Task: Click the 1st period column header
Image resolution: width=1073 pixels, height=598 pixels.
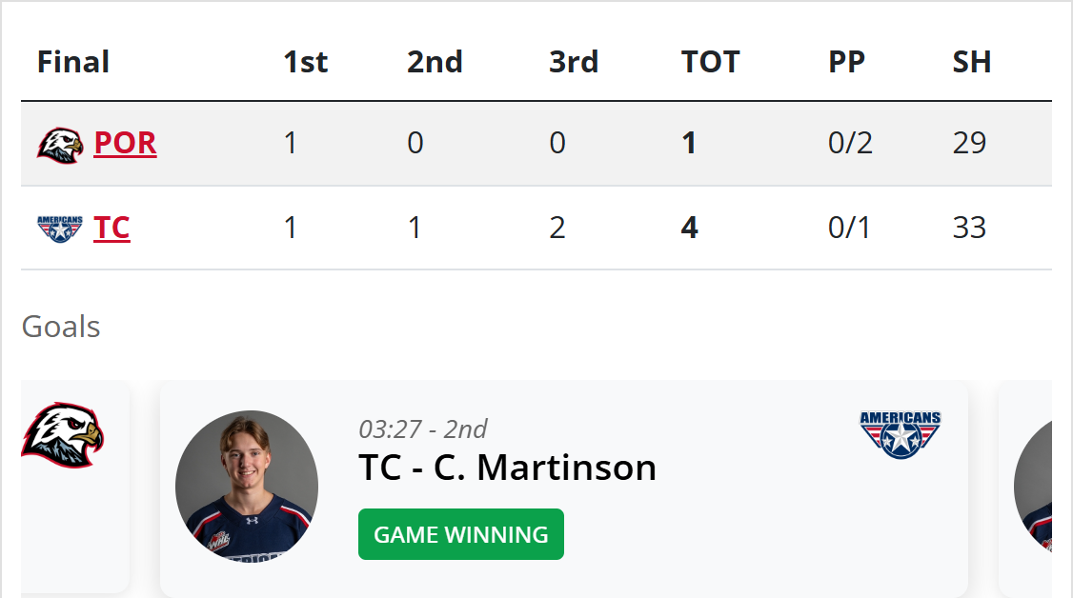Action: pyautogui.click(x=305, y=62)
